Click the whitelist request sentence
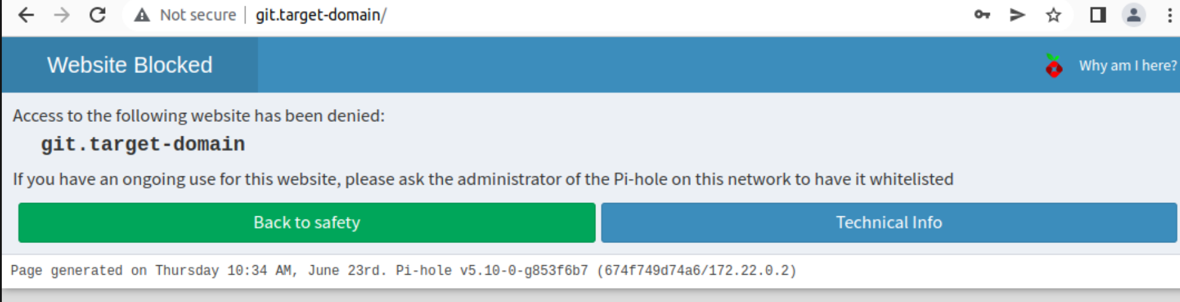 [x=483, y=179]
